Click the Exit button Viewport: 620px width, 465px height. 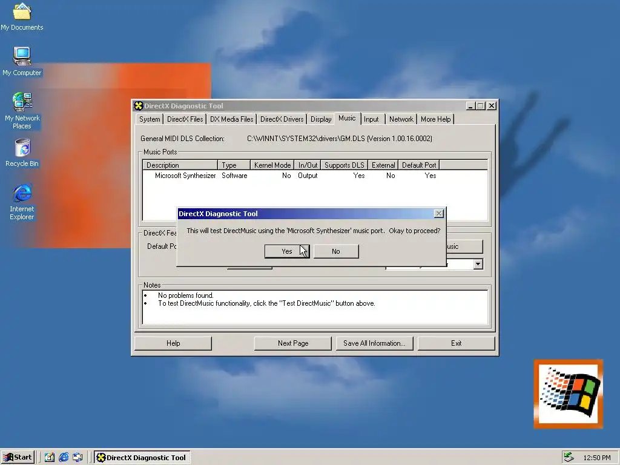click(457, 343)
